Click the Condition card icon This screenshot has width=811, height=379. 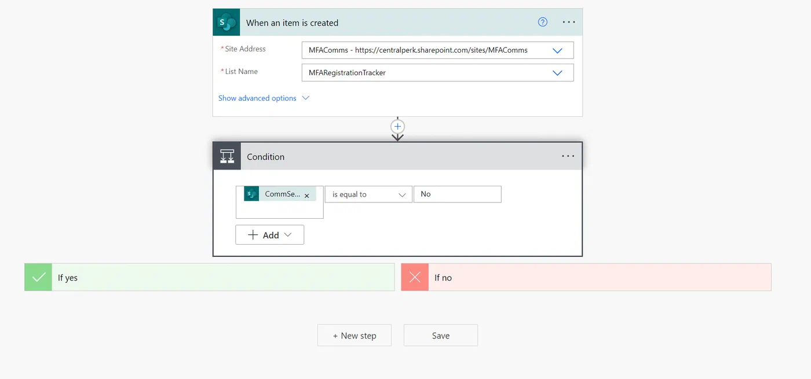(x=227, y=156)
